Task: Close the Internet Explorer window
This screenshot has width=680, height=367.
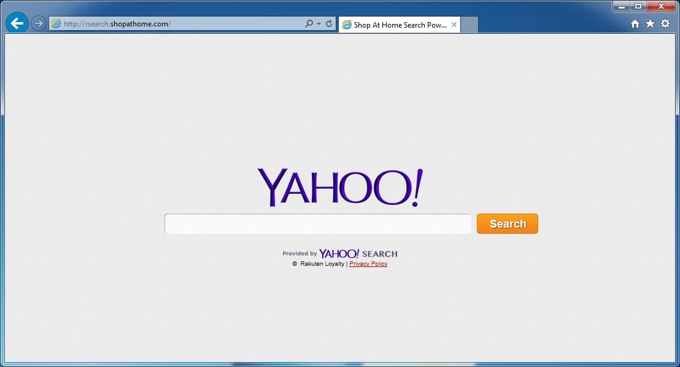Action: click(662, 7)
